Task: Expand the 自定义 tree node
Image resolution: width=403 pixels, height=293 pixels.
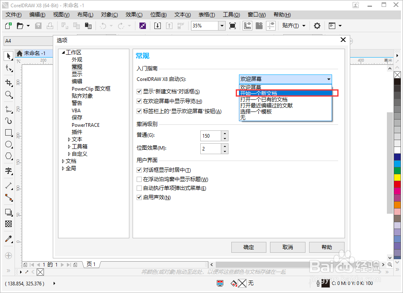Action: click(x=69, y=154)
